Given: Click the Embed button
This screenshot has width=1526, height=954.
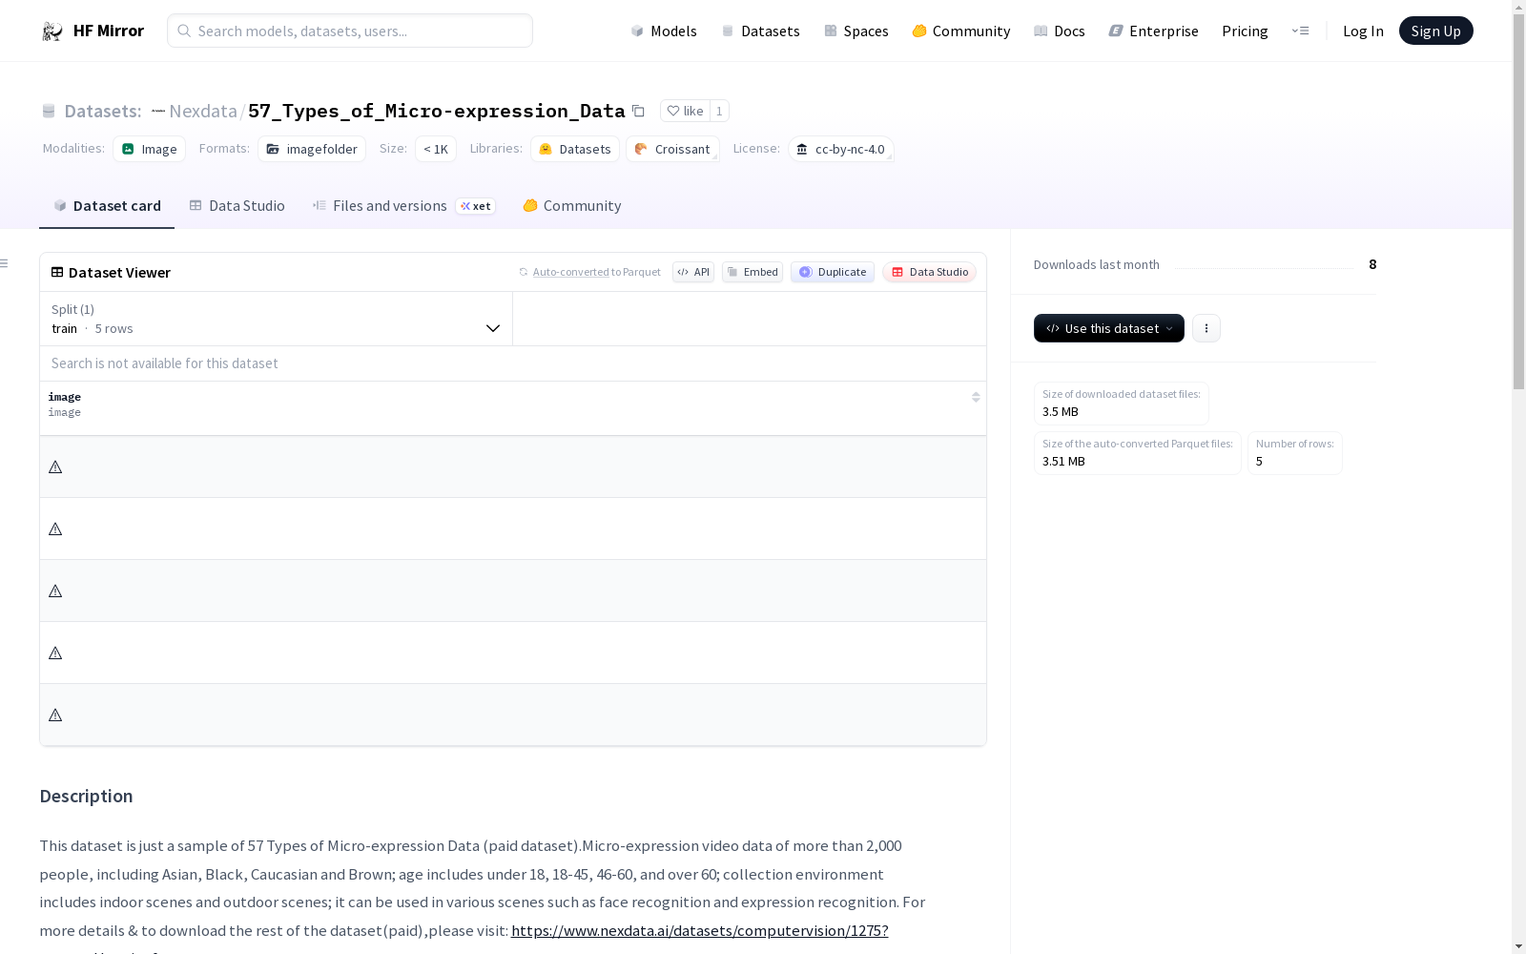Looking at the screenshot, I should 753,272.
